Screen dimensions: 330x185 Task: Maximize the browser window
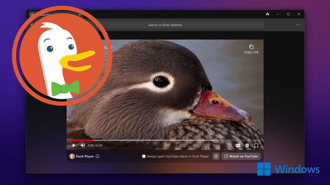(288, 14)
